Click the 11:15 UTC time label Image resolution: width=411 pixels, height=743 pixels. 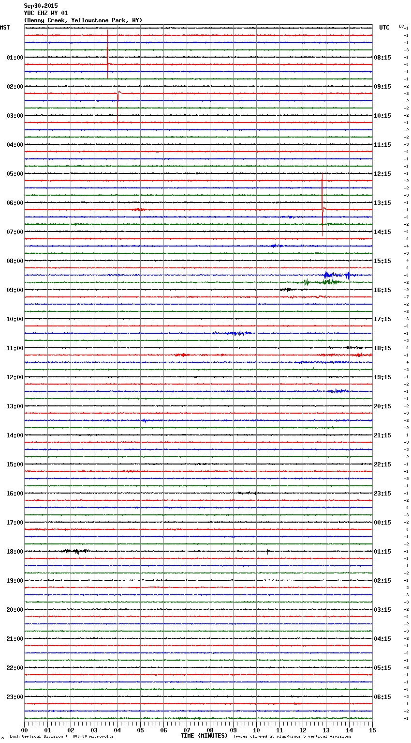(382, 145)
